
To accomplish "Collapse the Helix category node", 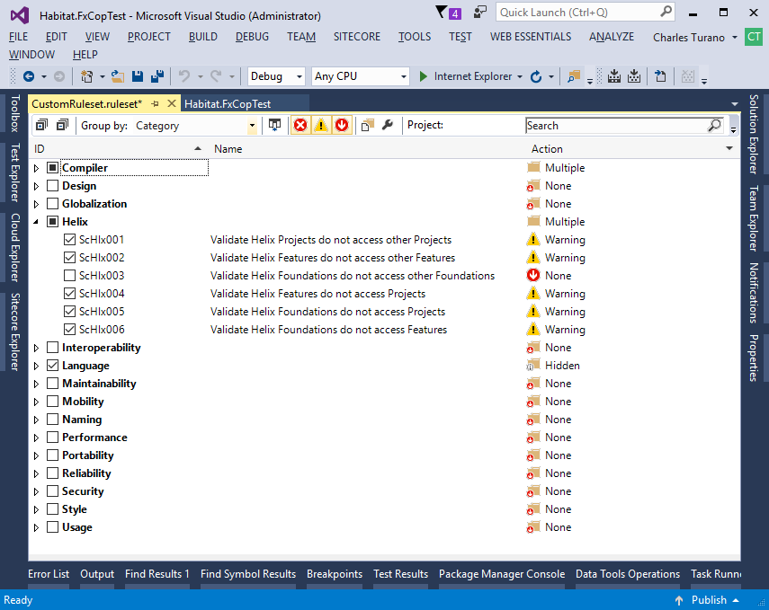I will point(36,222).
